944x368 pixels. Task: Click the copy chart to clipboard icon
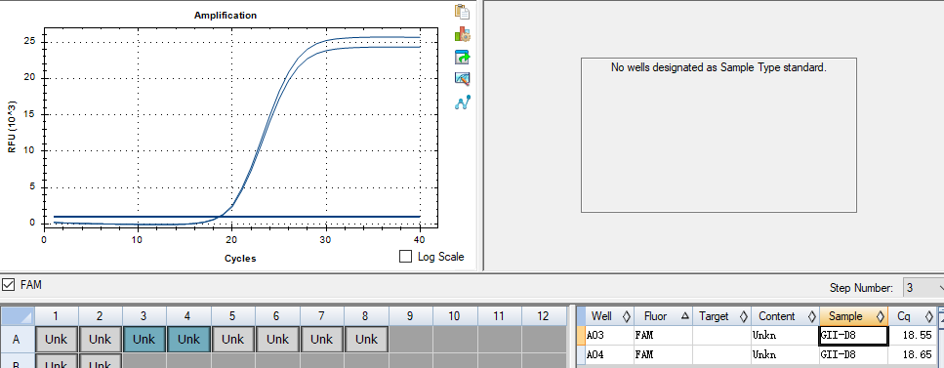pyautogui.click(x=462, y=12)
